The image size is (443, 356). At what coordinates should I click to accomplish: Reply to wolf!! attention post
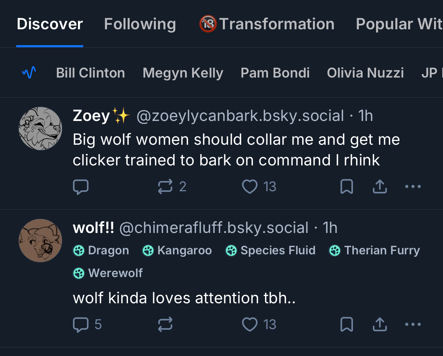(x=81, y=325)
